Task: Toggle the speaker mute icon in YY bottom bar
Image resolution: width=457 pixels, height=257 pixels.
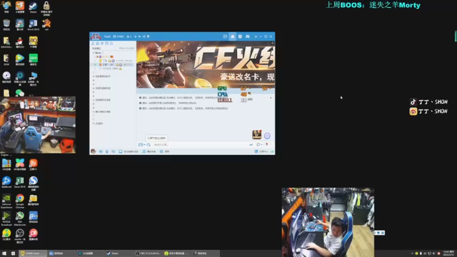Action: (x=101, y=151)
